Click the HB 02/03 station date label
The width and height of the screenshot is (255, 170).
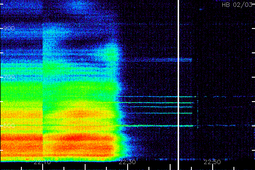(x=237, y=5)
